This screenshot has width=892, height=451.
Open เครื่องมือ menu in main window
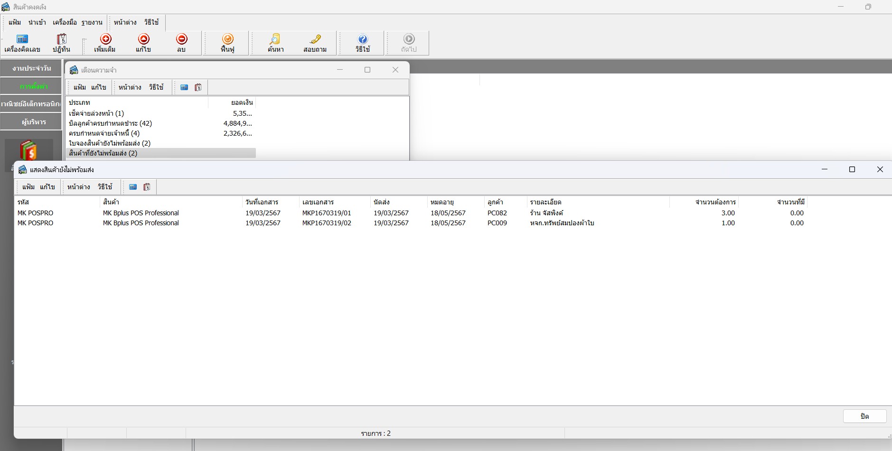65,22
